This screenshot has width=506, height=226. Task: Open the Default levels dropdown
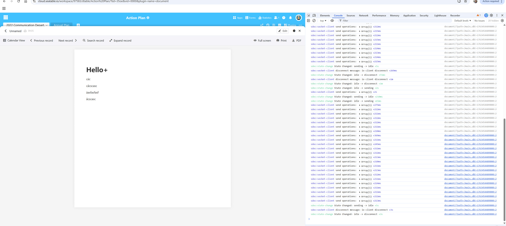pyautogui.click(x=463, y=21)
